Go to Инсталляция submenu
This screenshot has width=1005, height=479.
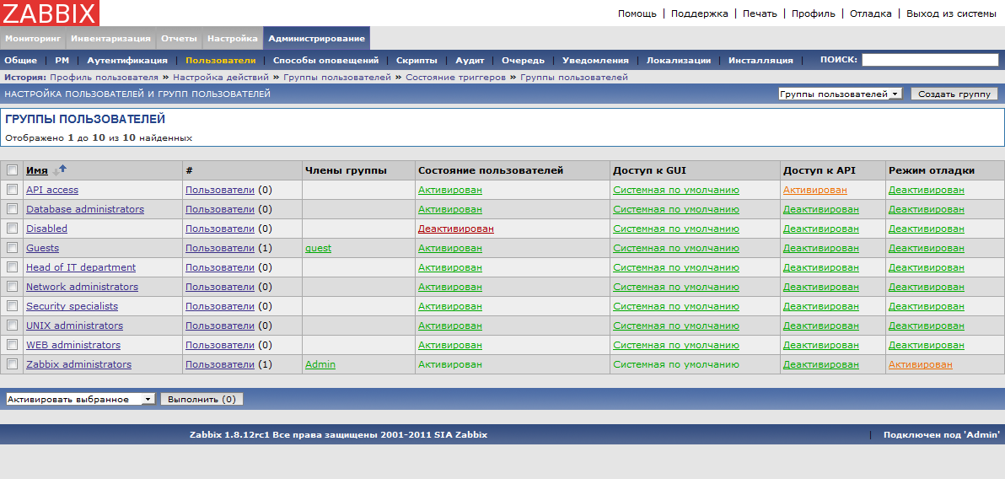click(760, 60)
